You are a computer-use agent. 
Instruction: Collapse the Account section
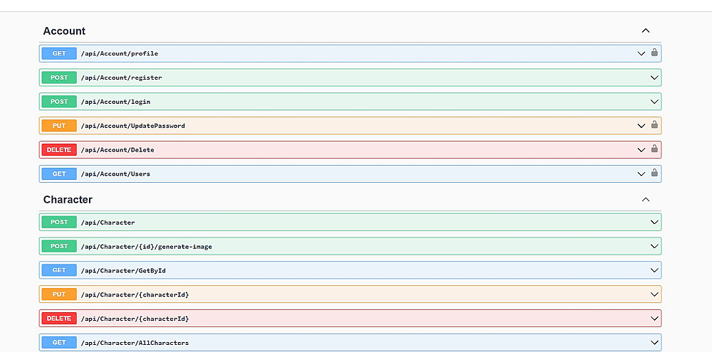point(646,31)
